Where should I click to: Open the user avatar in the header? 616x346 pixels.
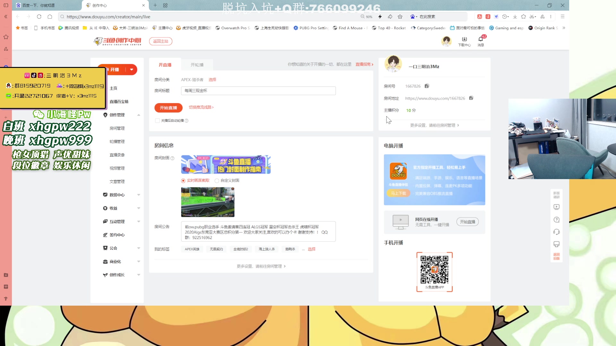[x=446, y=41]
